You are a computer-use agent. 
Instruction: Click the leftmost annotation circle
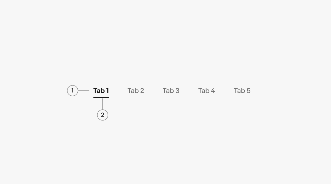(x=72, y=90)
